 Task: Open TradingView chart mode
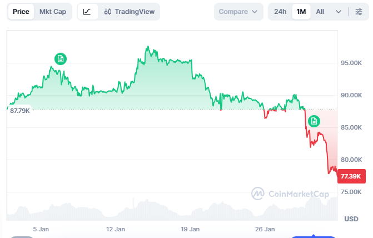[x=130, y=12]
